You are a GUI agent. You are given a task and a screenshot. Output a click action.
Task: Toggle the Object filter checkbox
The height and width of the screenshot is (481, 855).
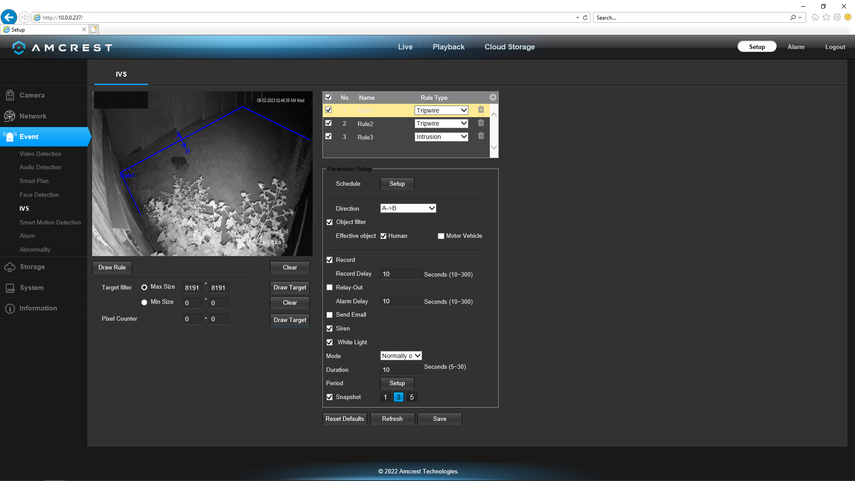330,222
